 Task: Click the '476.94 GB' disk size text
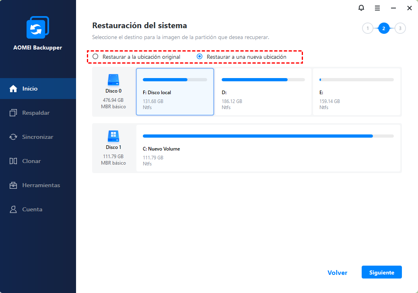(113, 100)
